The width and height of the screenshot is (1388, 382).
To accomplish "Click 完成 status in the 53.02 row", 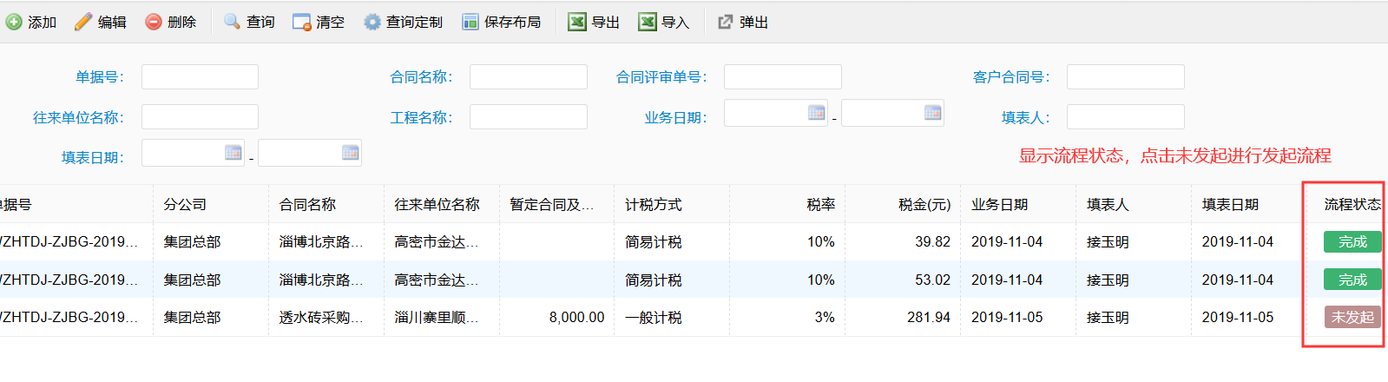I will [x=1352, y=280].
